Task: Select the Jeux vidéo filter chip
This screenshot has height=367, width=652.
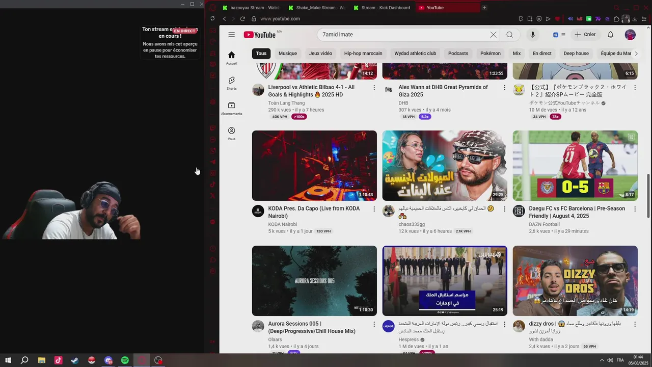Action: pyautogui.click(x=320, y=54)
